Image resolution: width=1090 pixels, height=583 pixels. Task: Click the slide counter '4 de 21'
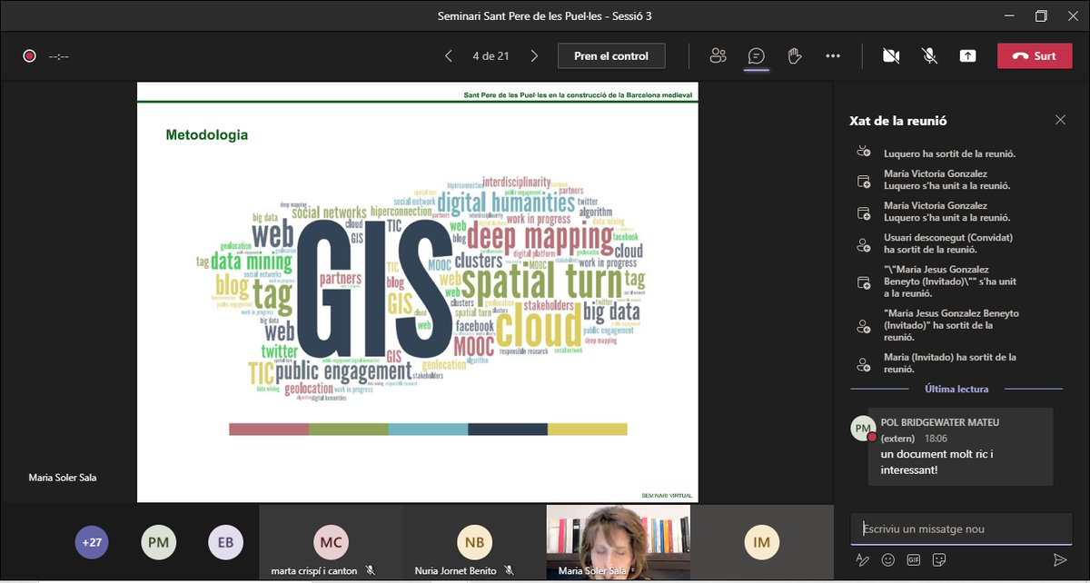(490, 55)
